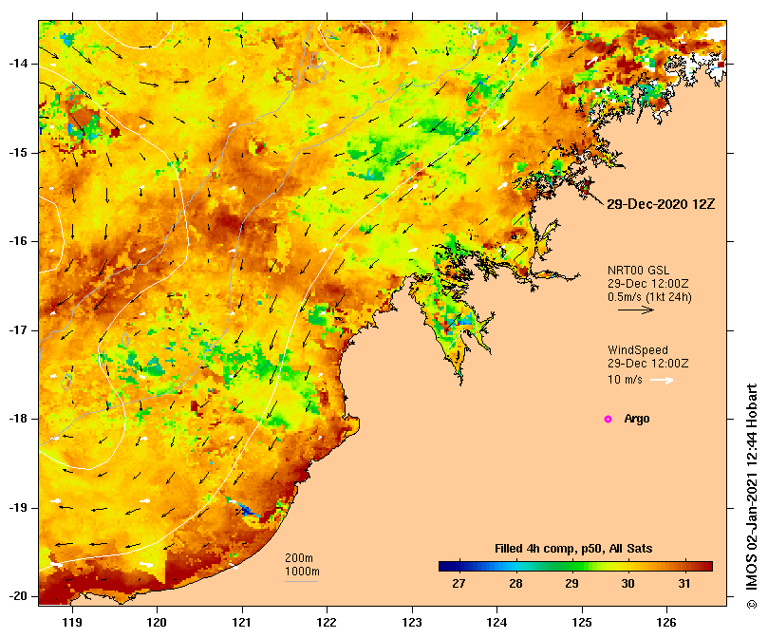Click the '200m' contour label

pos(299,558)
